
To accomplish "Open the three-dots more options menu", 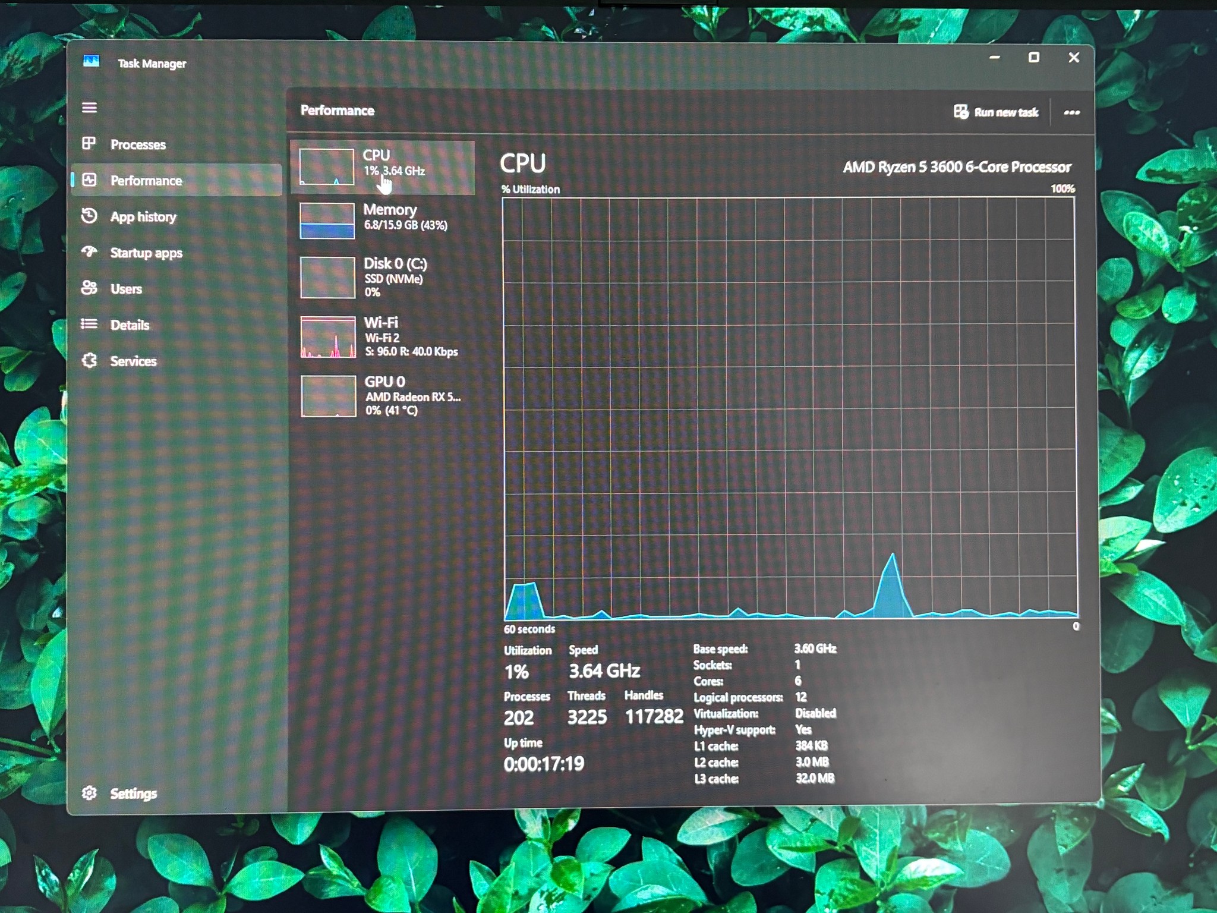I will coord(1071,112).
